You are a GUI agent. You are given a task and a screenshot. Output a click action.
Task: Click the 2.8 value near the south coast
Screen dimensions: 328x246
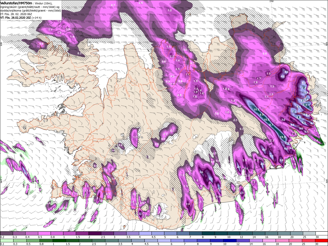[x=188, y=204]
